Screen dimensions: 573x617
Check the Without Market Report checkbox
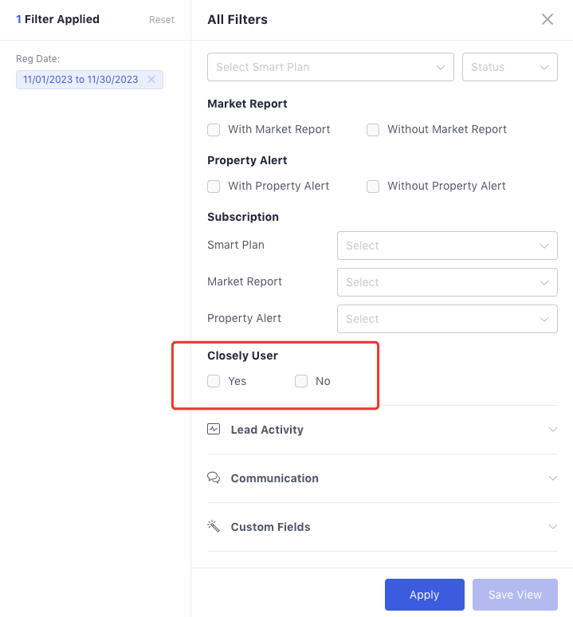coord(373,129)
